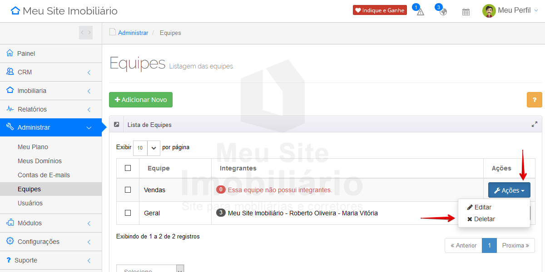Toggle sidebar collapse arrows

pyautogui.click(x=86, y=33)
